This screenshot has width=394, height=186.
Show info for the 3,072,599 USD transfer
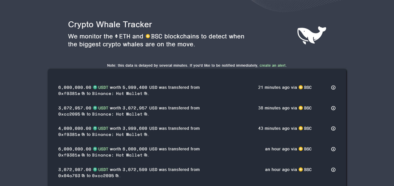[333, 170]
